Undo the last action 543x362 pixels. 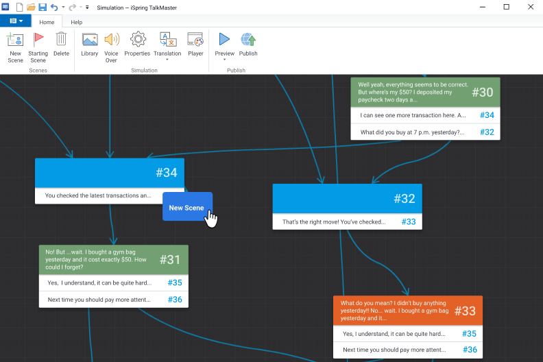pyautogui.click(x=54, y=7)
